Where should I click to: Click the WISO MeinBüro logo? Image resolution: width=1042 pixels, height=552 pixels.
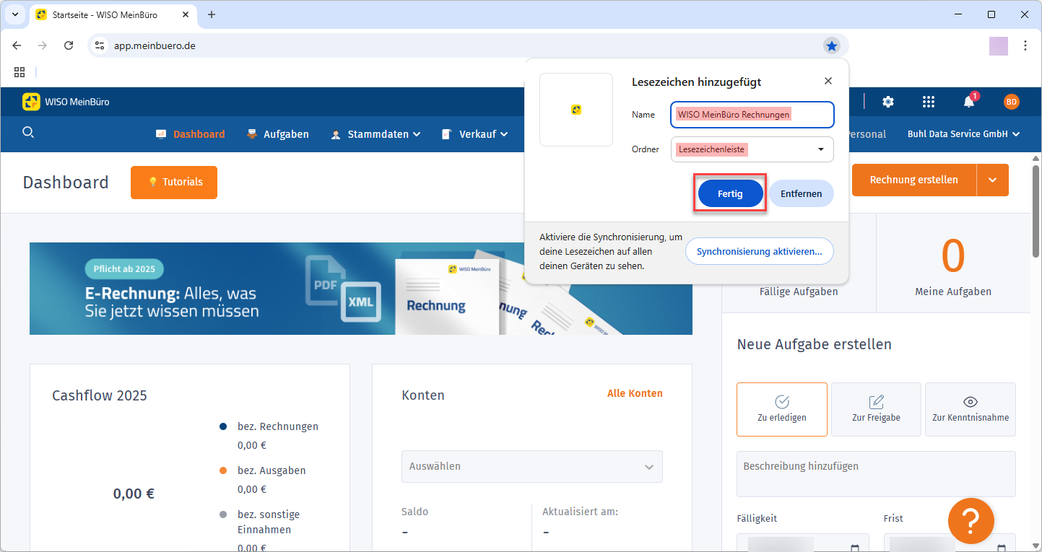coord(66,102)
